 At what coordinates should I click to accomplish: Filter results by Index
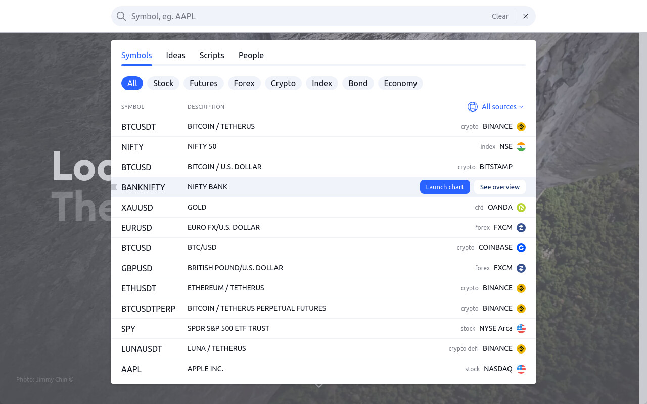coord(322,83)
